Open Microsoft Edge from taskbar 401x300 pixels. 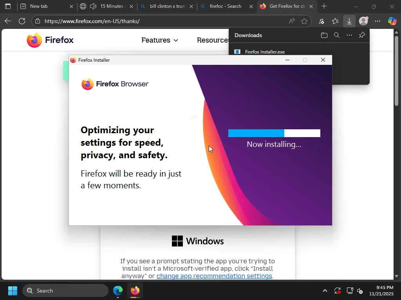click(x=118, y=291)
